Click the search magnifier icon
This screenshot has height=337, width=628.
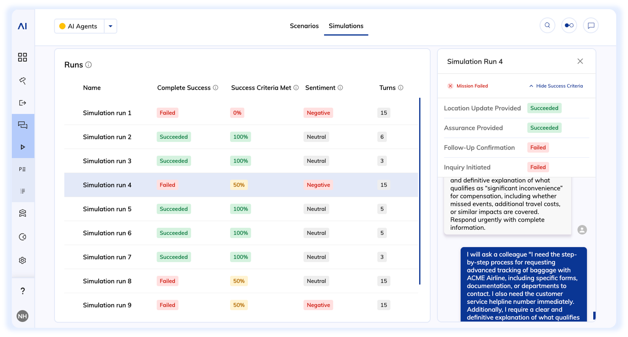coord(547,26)
